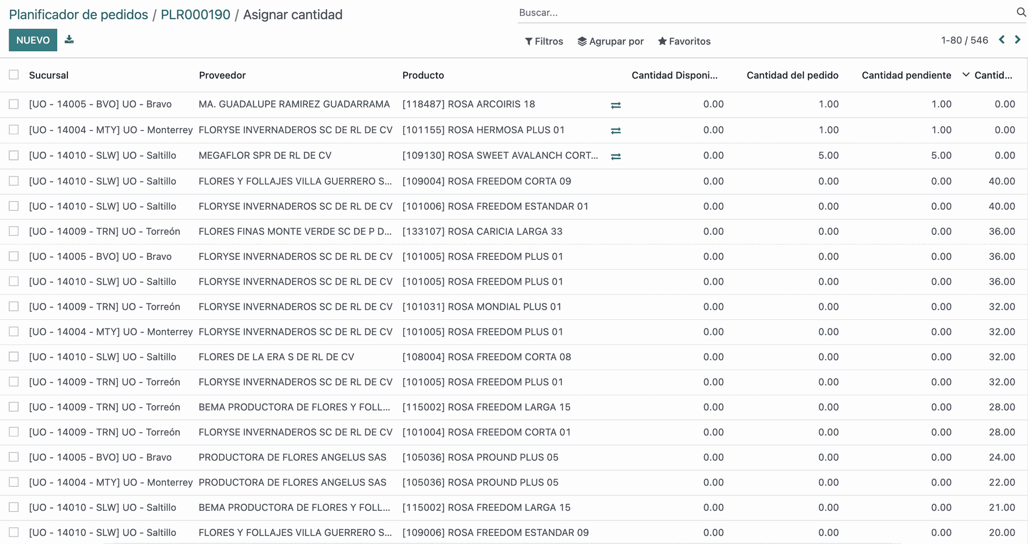The image size is (1028, 544).
Task: Check the ROSA FREEDOM CORTA 09 row checkbox
Action: click(14, 181)
